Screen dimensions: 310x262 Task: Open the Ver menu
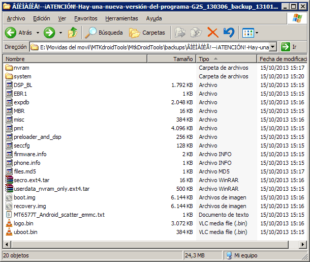(x=62, y=18)
